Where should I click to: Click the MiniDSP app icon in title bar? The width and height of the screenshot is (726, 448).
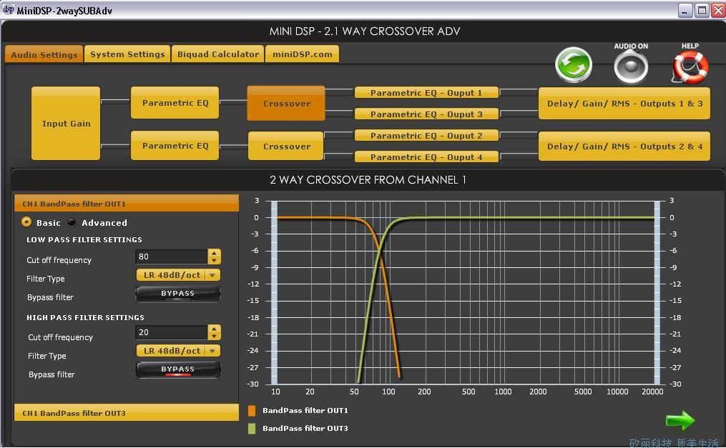point(8,10)
